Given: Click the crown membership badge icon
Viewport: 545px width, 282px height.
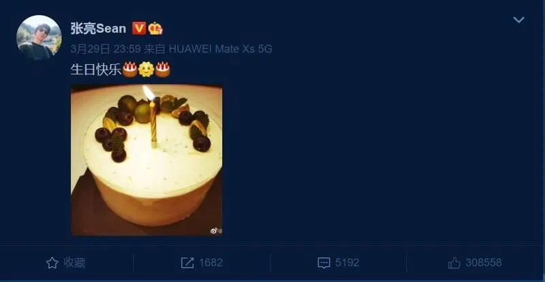Looking at the screenshot, I should (x=155, y=28).
